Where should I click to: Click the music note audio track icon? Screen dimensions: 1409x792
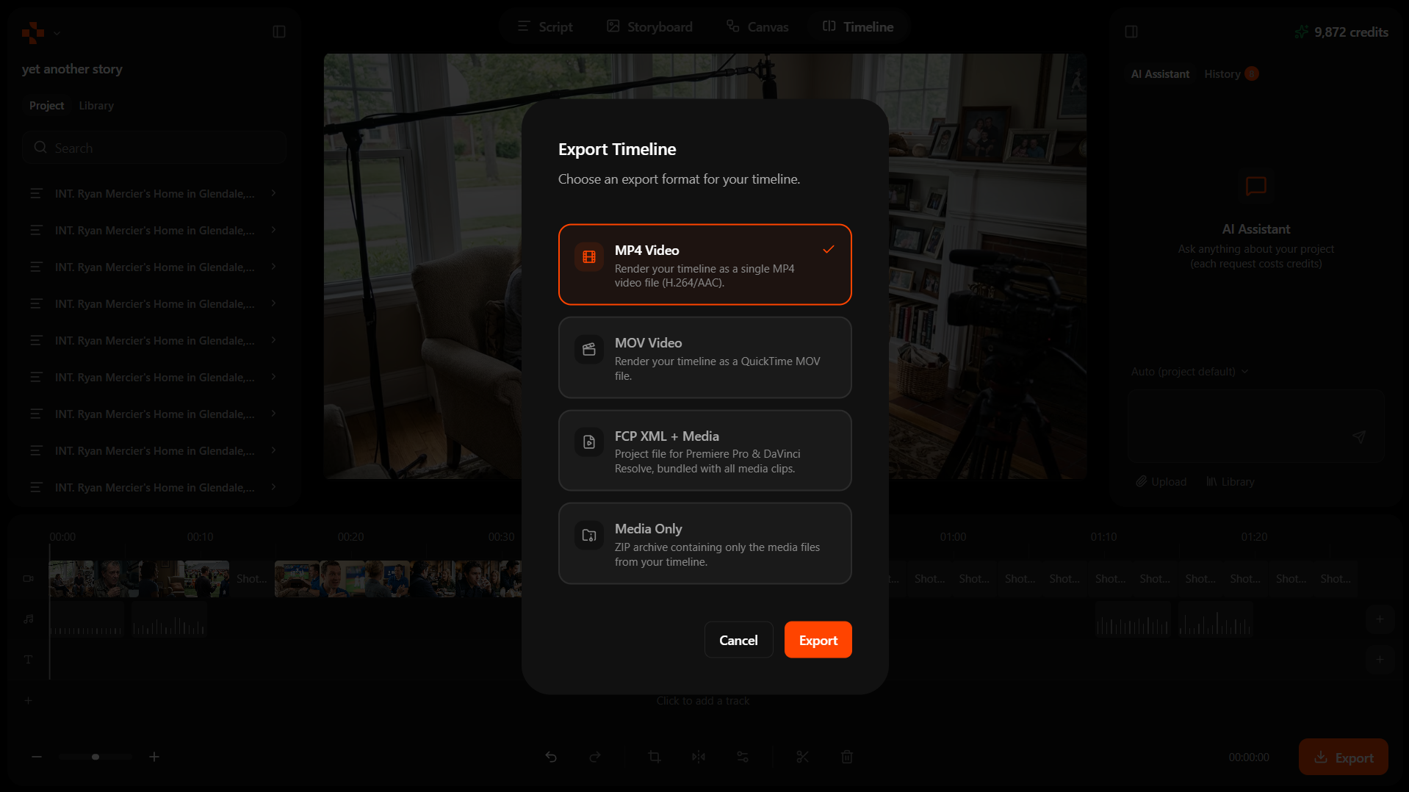click(28, 619)
